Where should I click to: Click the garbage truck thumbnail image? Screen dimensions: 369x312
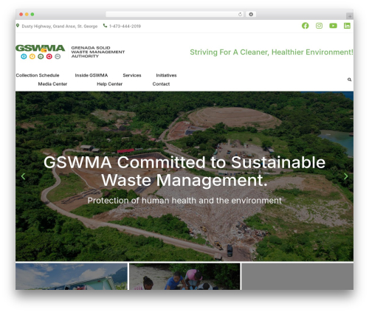pyautogui.click(x=72, y=277)
